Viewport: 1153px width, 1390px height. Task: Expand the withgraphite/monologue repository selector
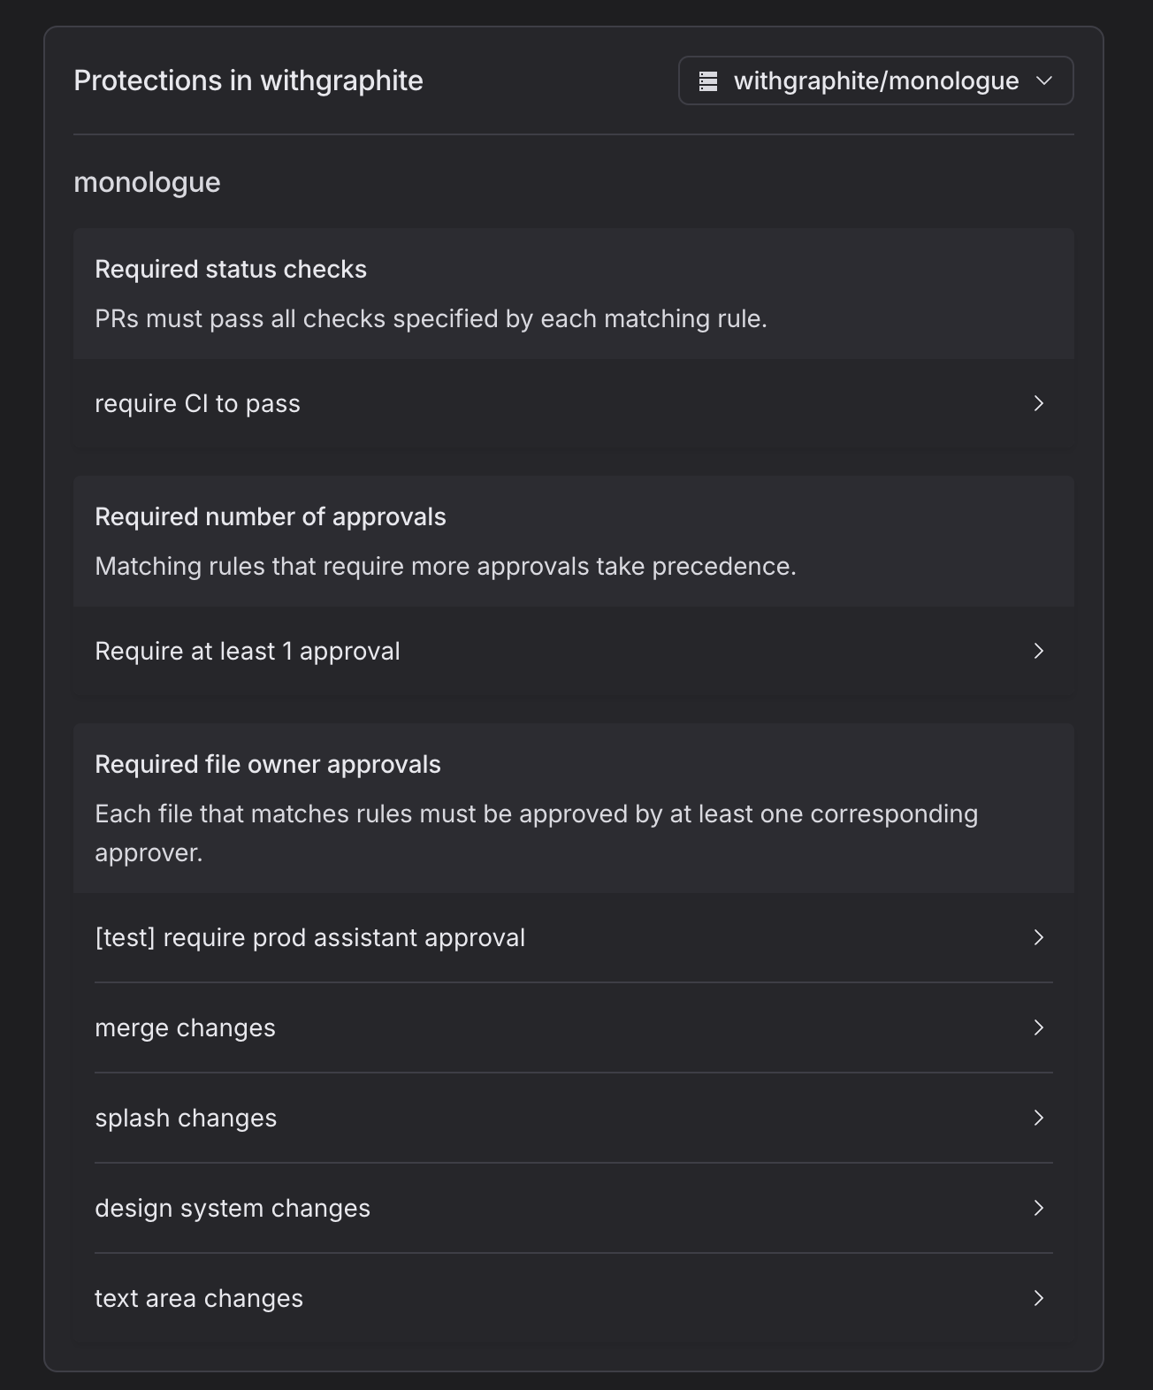[875, 80]
